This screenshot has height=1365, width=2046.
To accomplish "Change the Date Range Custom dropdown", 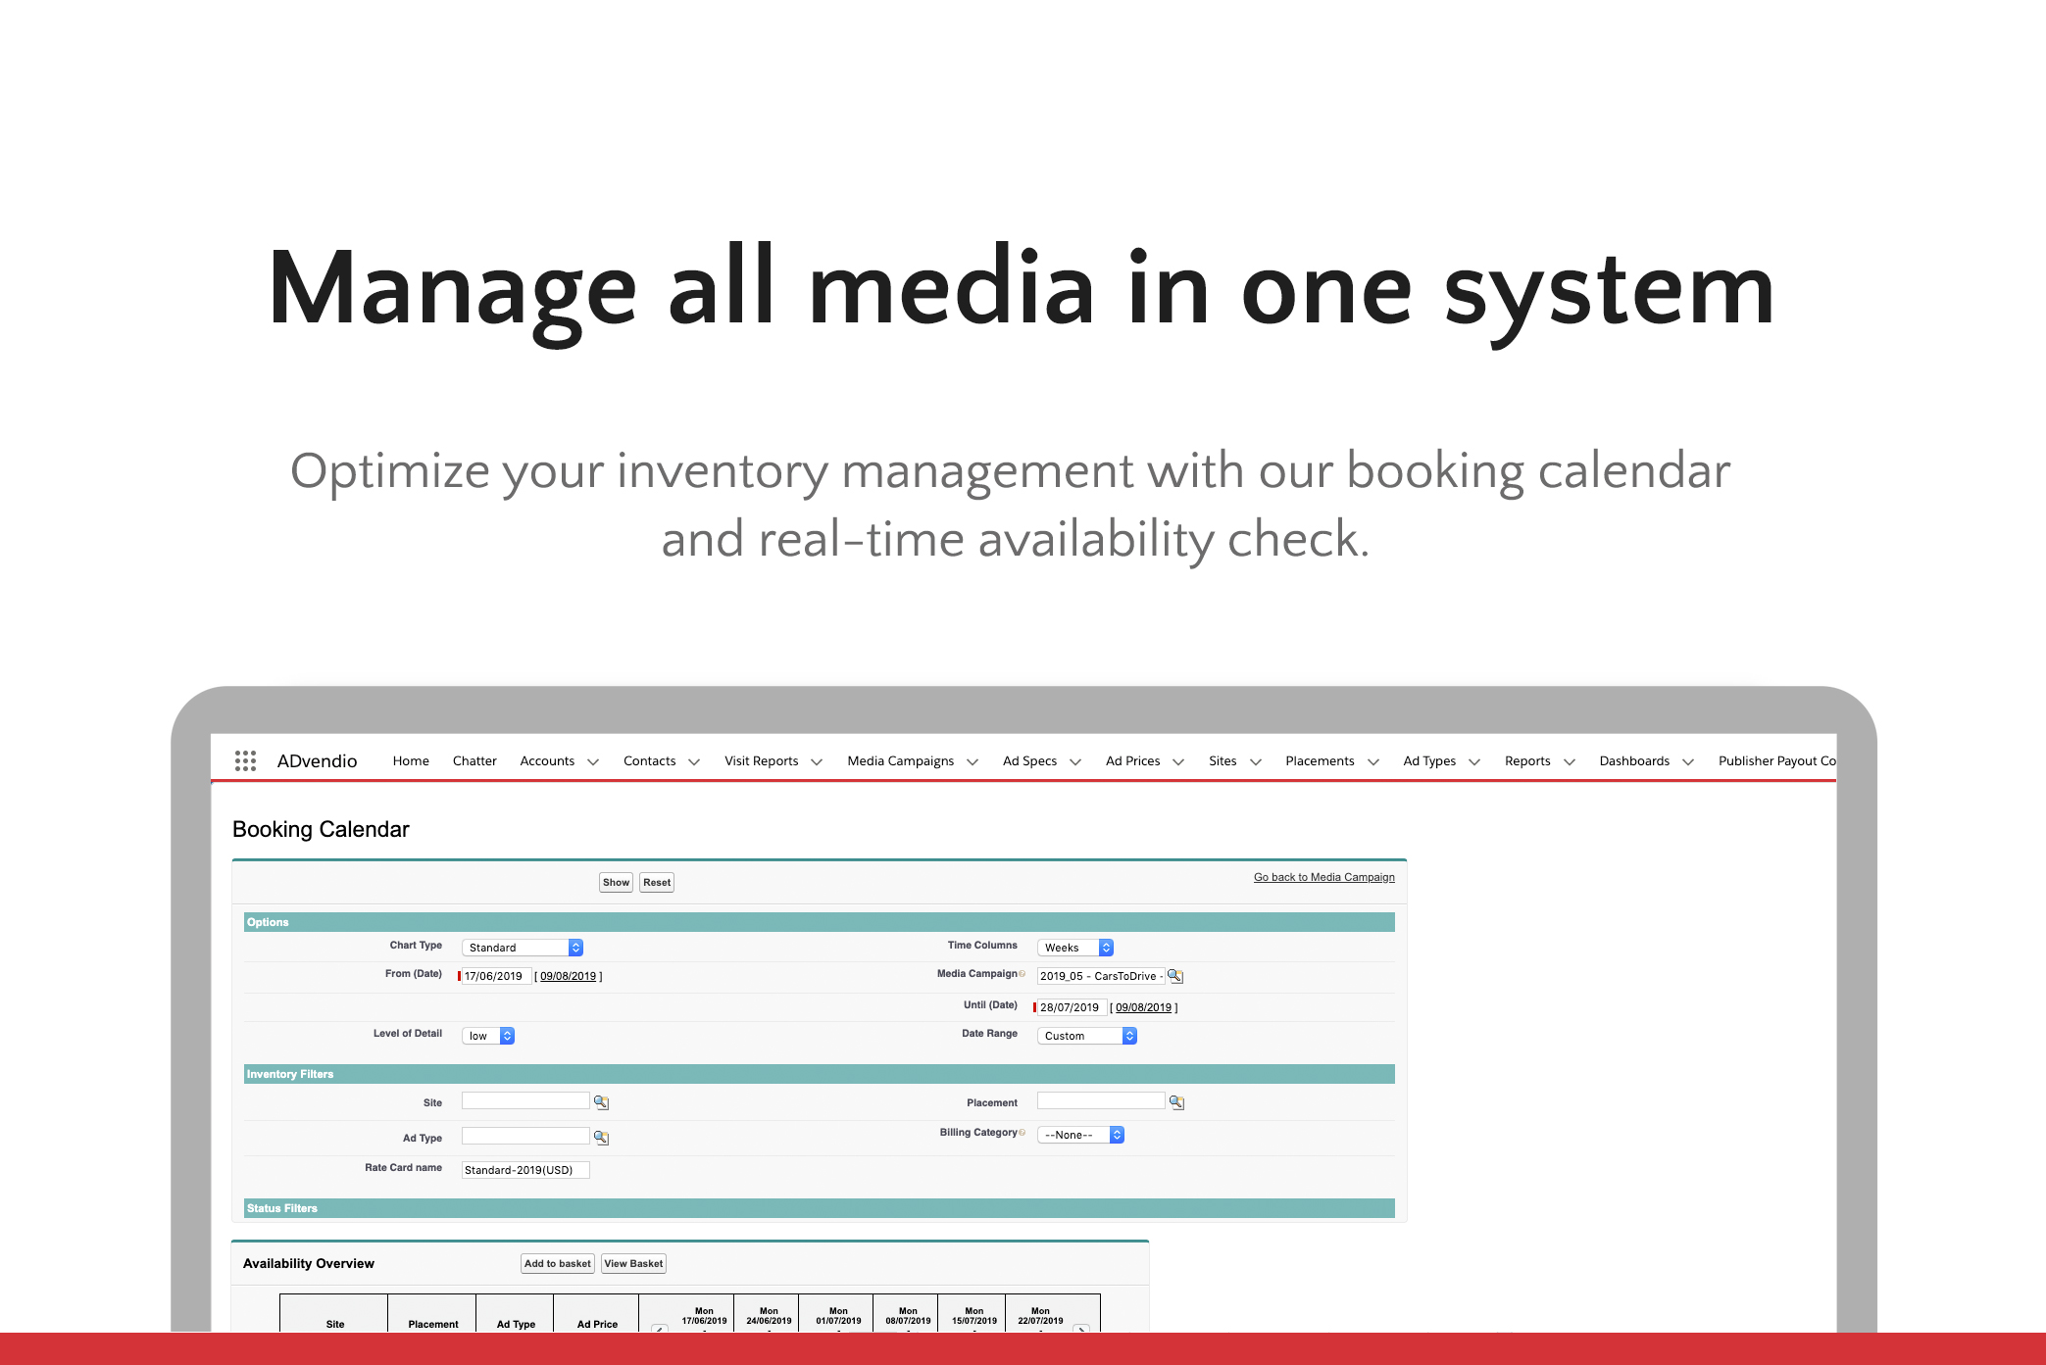I will pyautogui.click(x=1086, y=1036).
